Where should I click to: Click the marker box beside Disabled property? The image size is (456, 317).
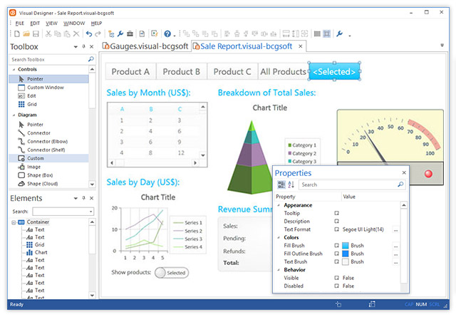(x=337, y=286)
